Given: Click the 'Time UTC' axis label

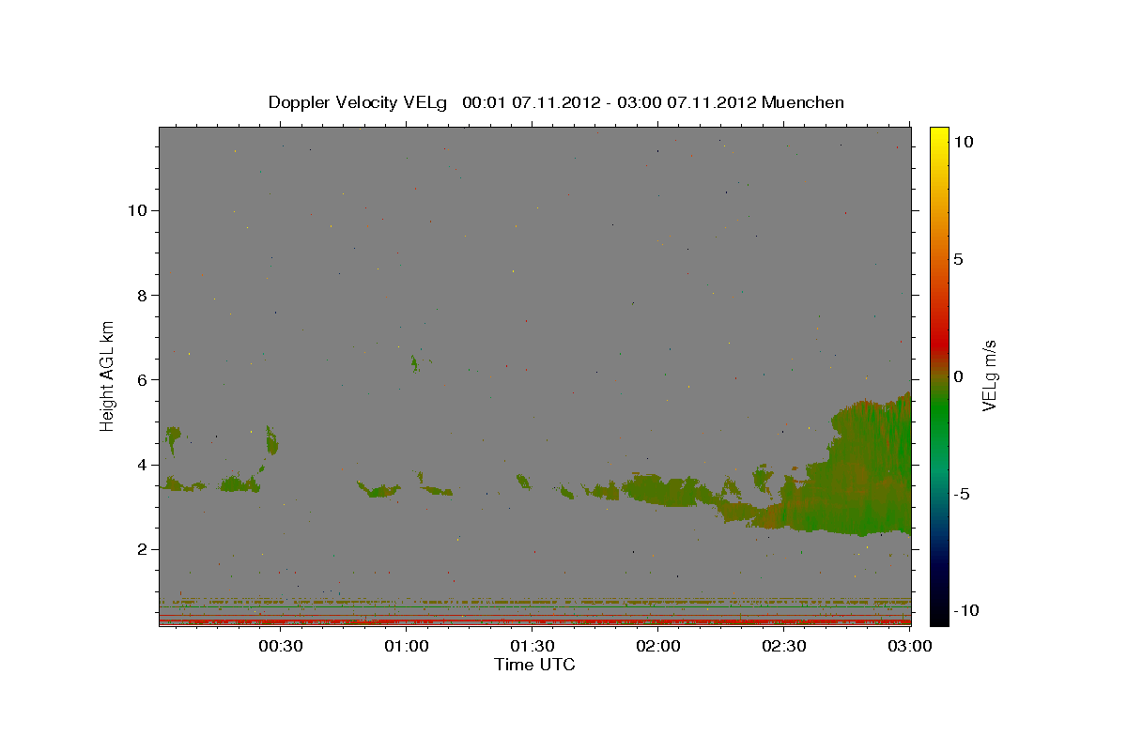Looking at the screenshot, I should click(x=534, y=665).
